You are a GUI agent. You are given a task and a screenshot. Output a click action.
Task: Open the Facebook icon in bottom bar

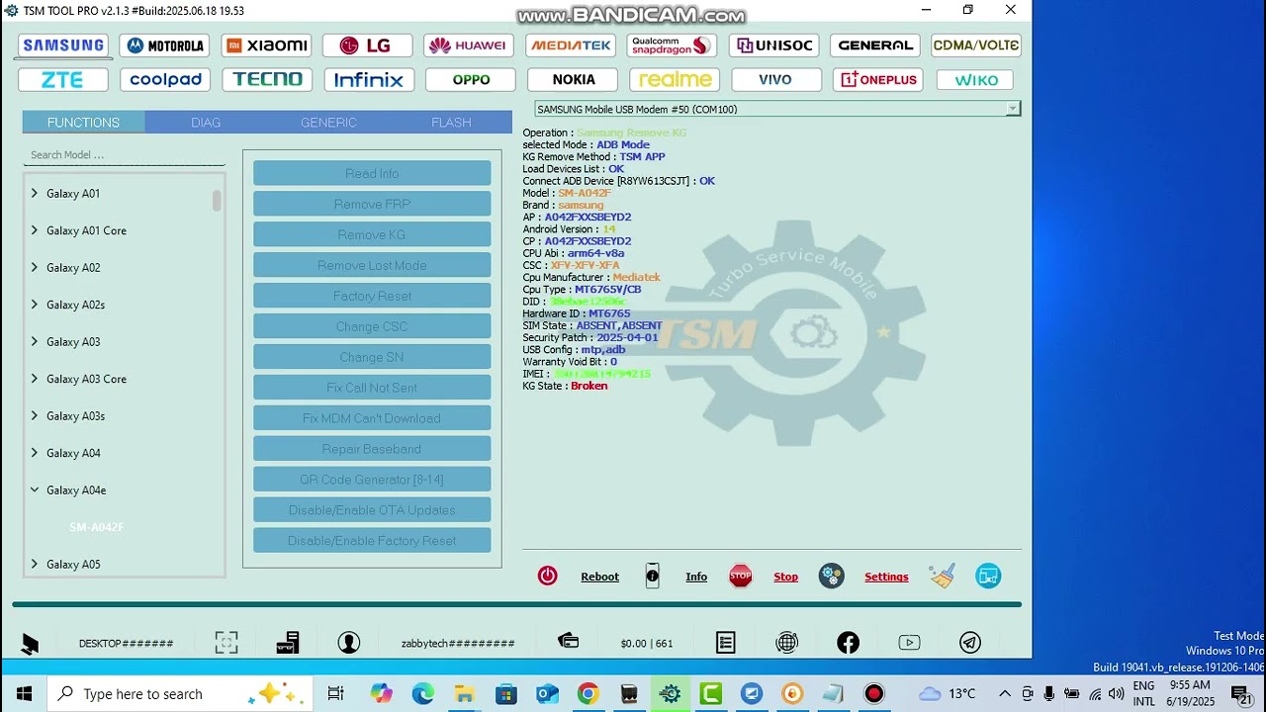click(848, 643)
